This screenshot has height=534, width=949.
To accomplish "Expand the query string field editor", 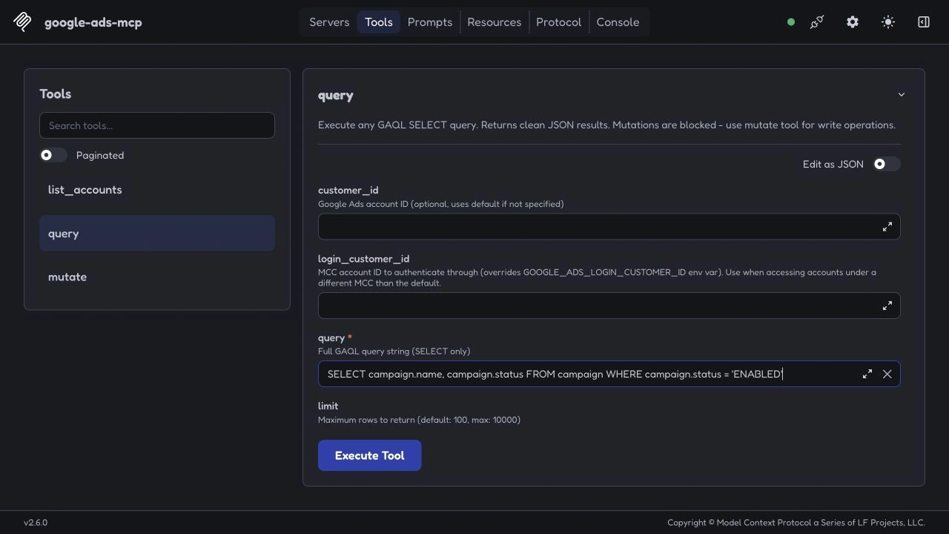I will [x=867, y=375].
